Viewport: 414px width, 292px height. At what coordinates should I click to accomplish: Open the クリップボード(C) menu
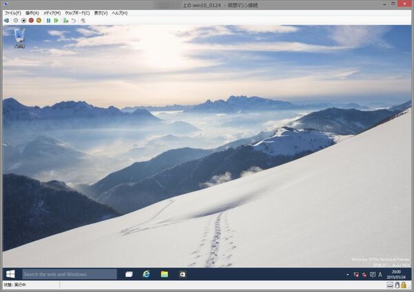[x=77, y=13]
